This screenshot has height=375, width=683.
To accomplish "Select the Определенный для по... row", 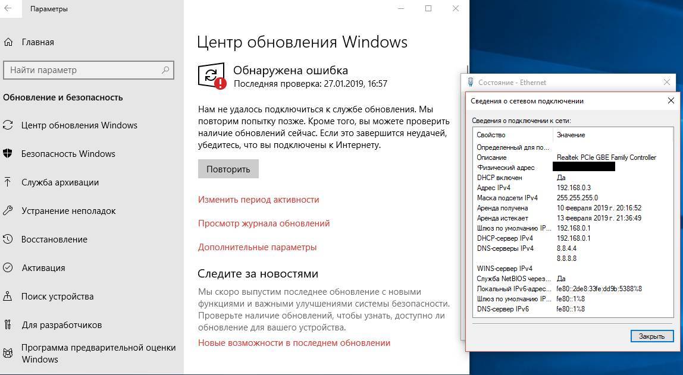I will pos(573,147).
